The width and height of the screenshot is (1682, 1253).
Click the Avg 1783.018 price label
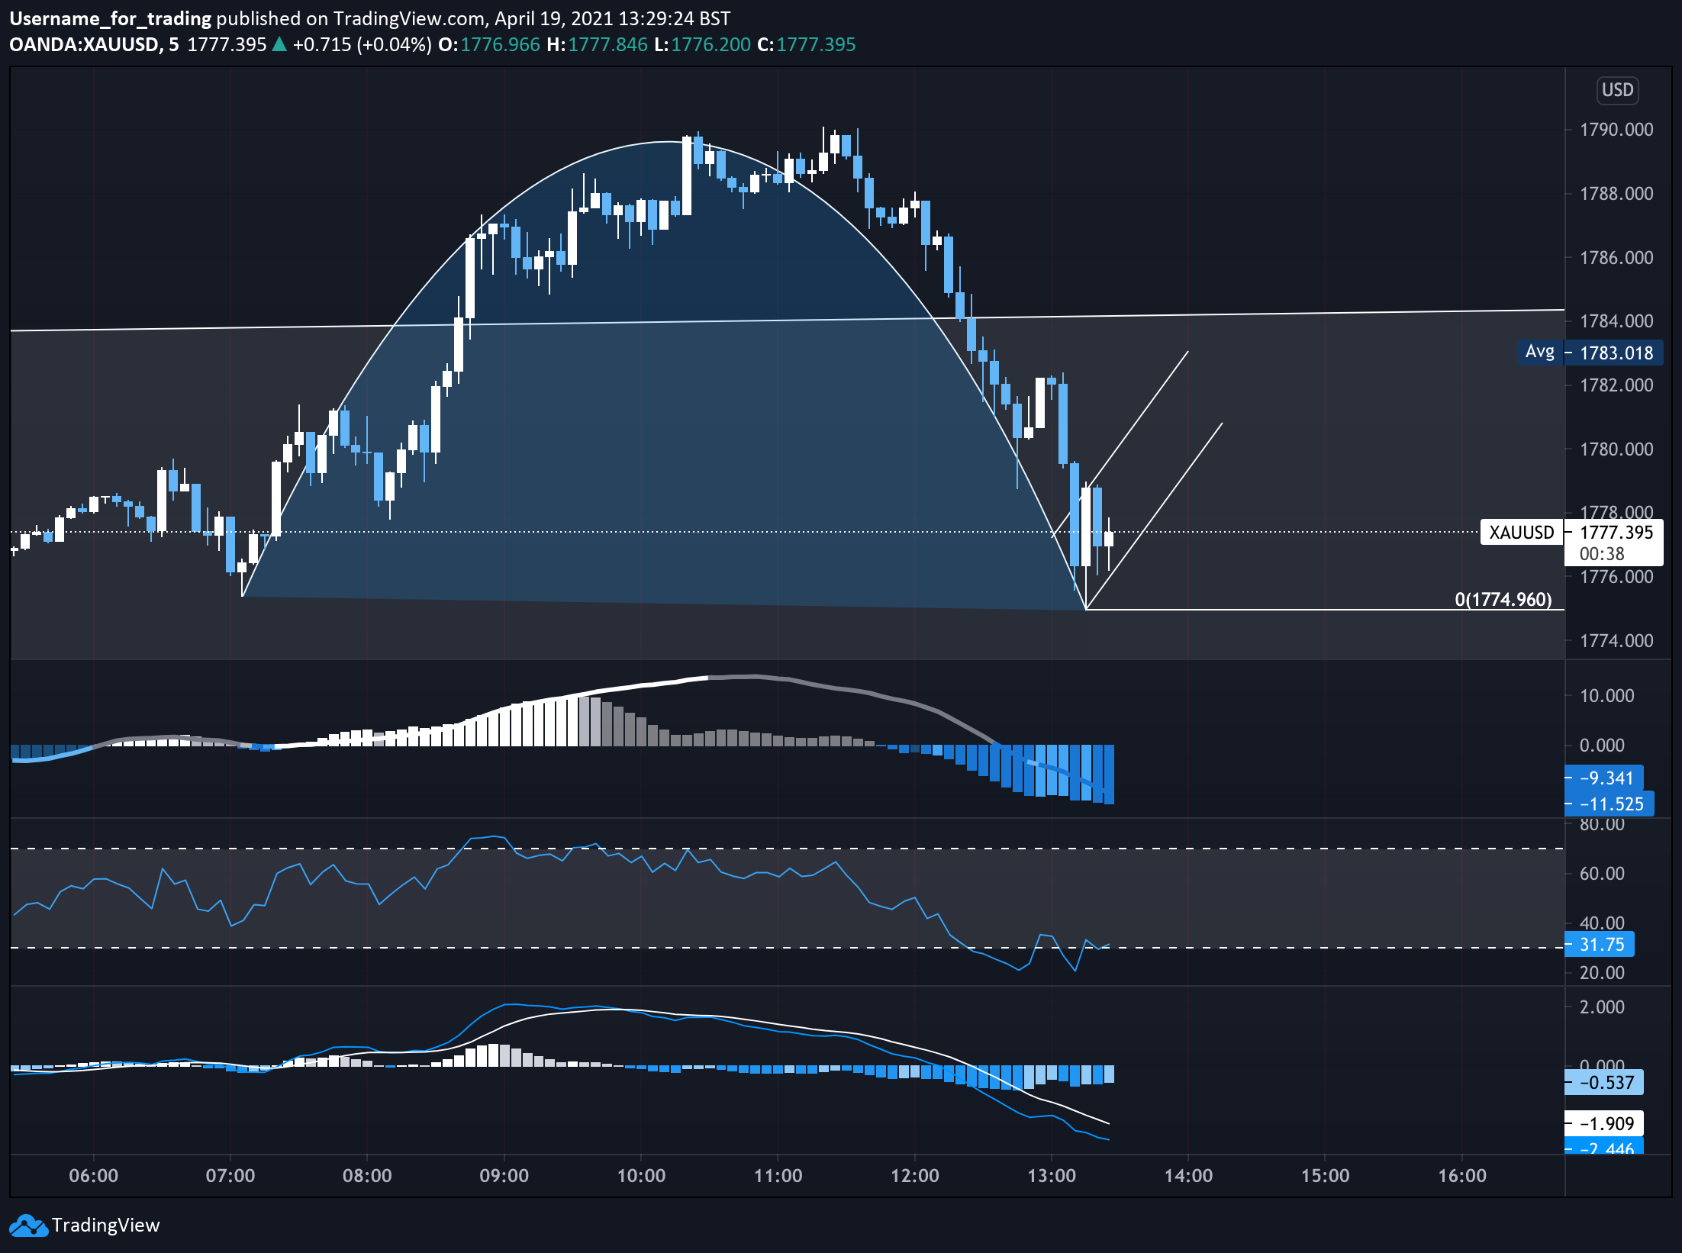click(x=1589, y=353)
